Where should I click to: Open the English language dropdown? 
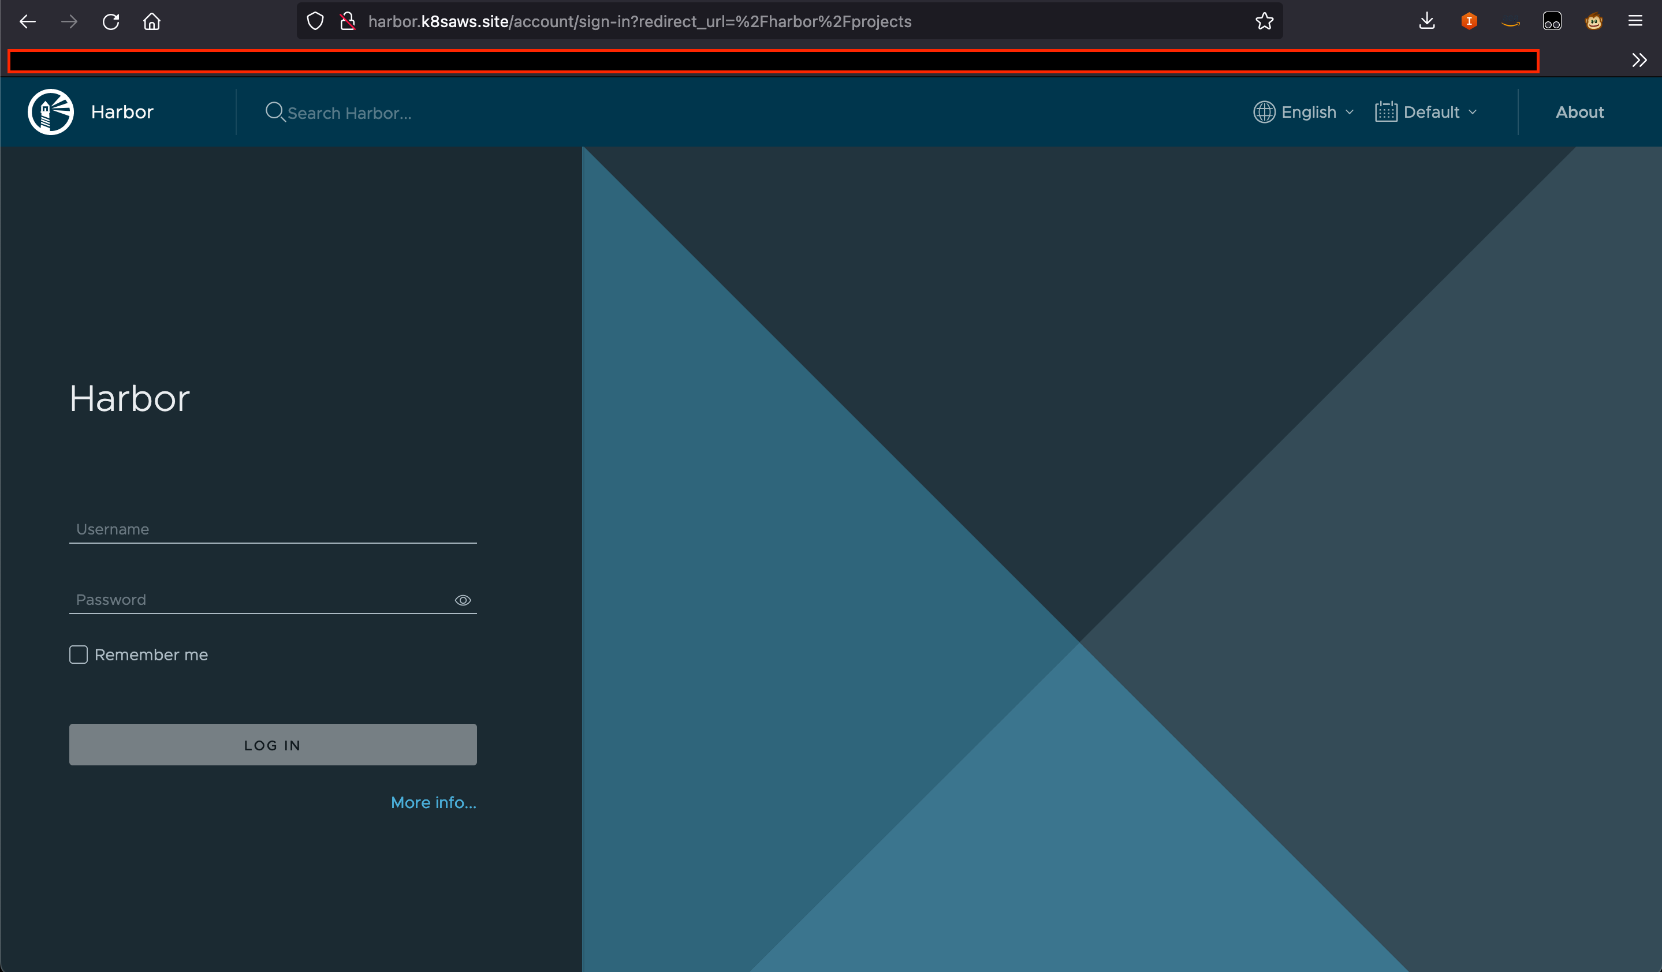pos(1304,112)
